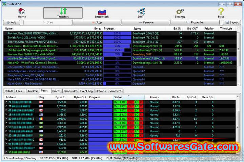Select the Invisible.Empire transfer row
The image size is (244, 162).
(120, 58)
